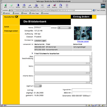Click the DP World Net title cell
The width and height of the screenshot is (107, 107).
[59, 47]
